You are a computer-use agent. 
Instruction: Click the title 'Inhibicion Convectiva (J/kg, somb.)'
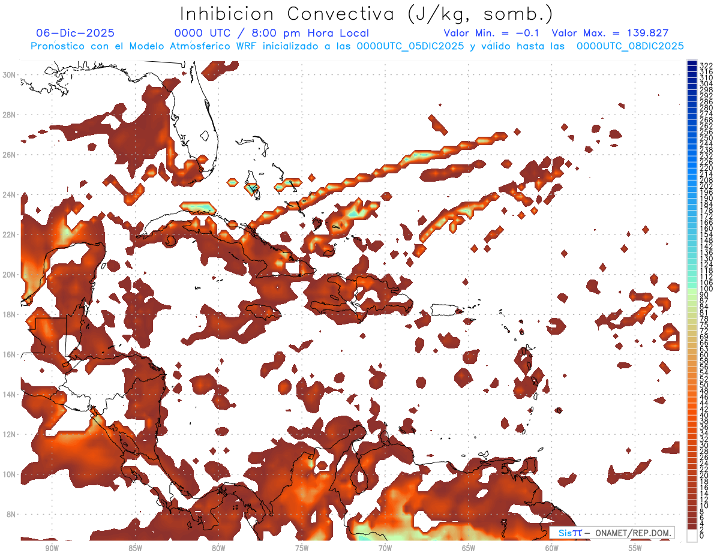point(367,14)
